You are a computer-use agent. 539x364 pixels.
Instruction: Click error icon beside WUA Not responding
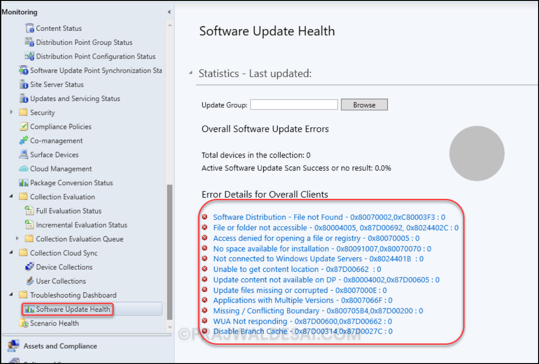[x=205, y=321]
